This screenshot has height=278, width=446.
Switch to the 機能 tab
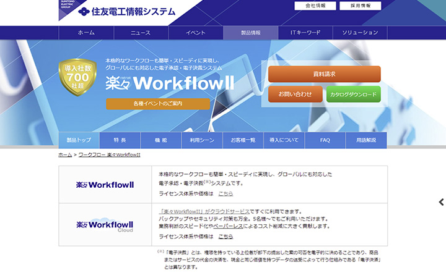(161, 140)
